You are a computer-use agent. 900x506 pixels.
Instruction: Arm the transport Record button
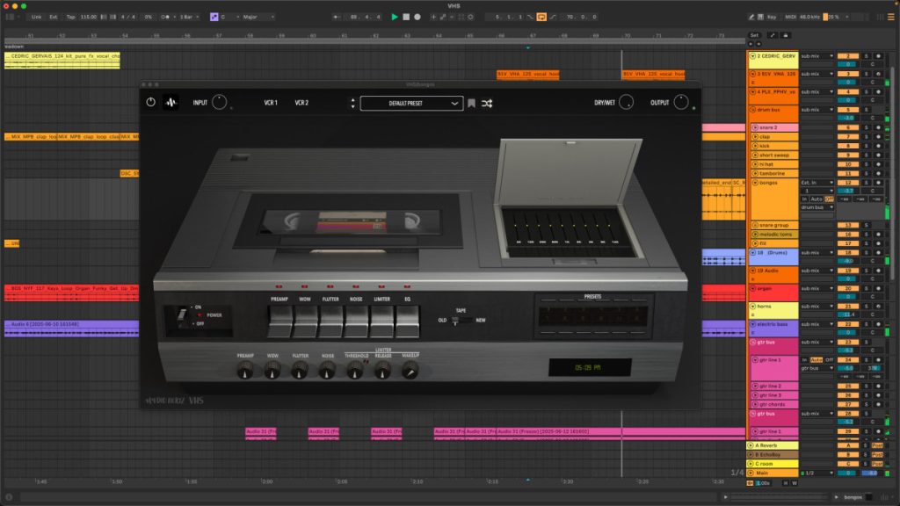click(x=417, y=18)
